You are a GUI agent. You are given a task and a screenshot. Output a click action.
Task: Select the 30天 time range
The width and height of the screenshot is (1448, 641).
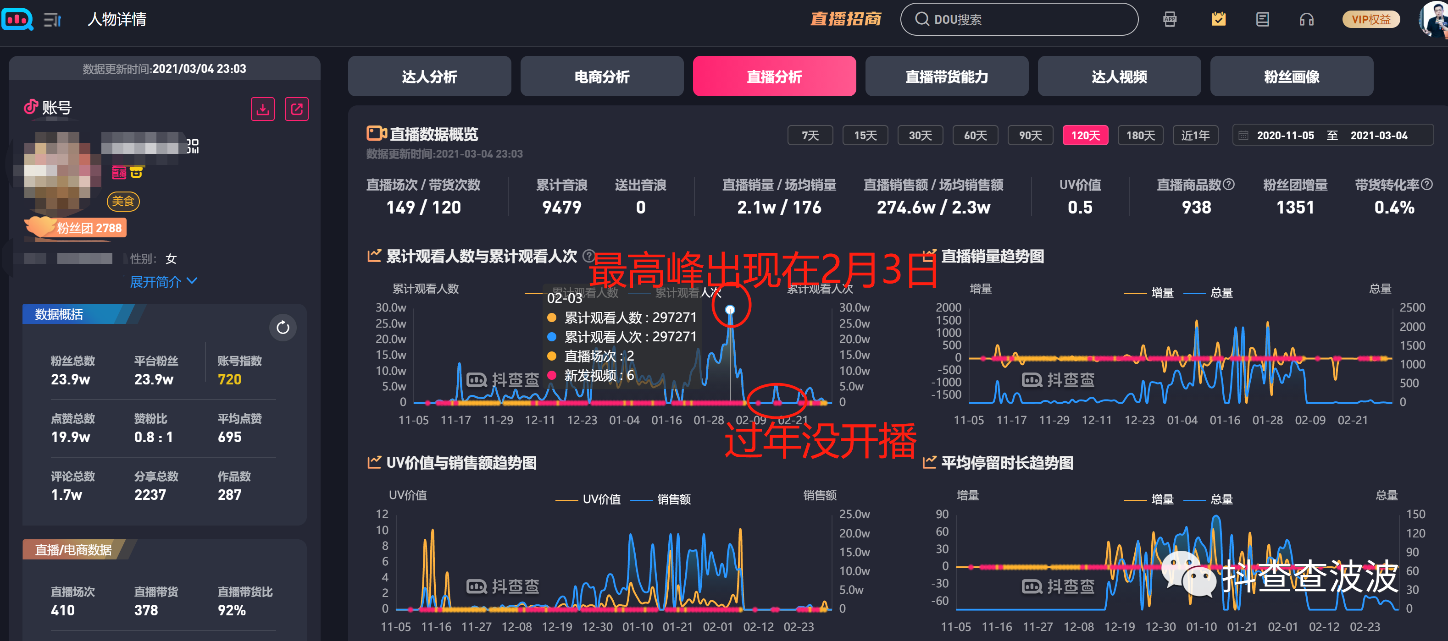[x=920, y=136]
